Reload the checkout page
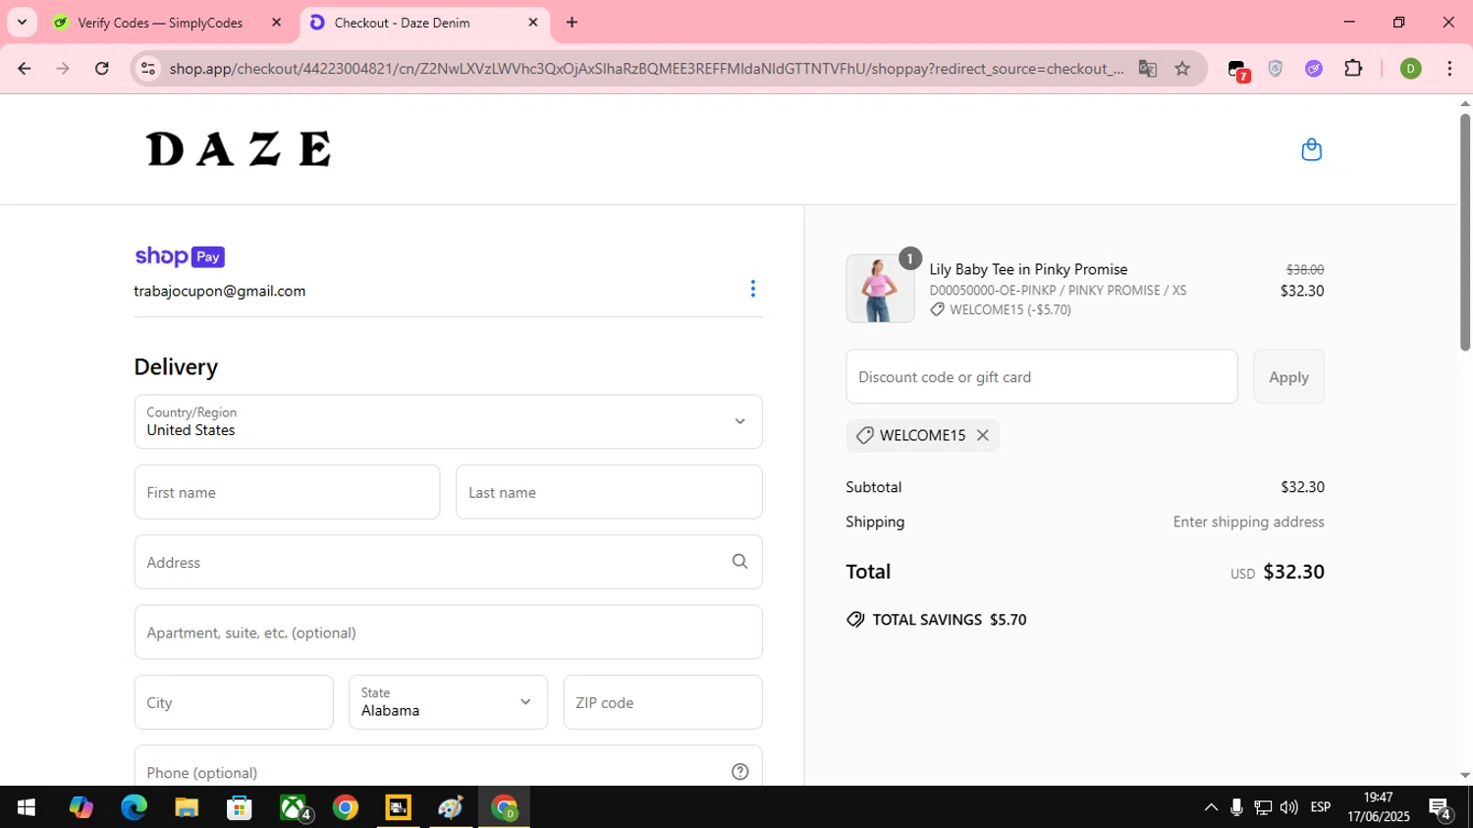Image resolution: width=1473 pixels, height=828 pixels. point(102,69)
